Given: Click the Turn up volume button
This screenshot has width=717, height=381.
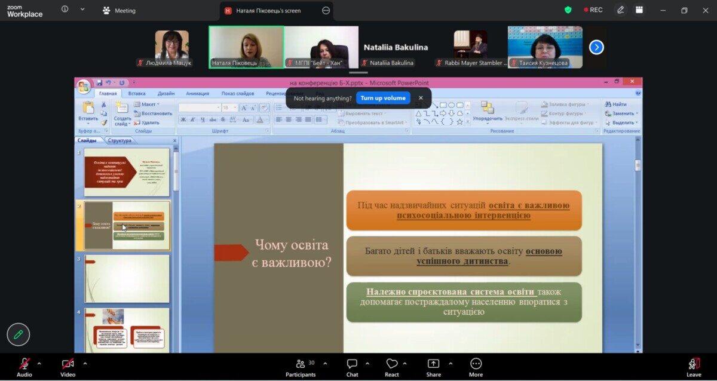Looking at the screenshot, I should point(383,98).
